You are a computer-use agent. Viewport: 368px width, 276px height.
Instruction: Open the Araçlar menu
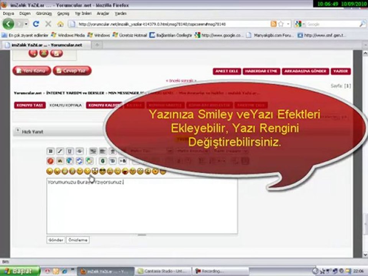click(103, 14)
